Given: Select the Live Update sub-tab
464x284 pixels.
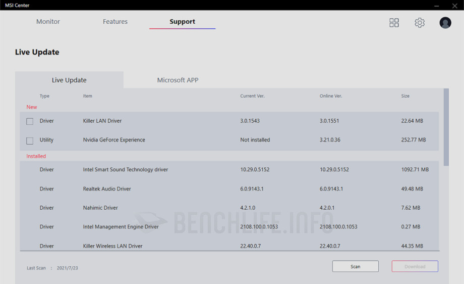Looking at the screenshot, I should (69, 80).
